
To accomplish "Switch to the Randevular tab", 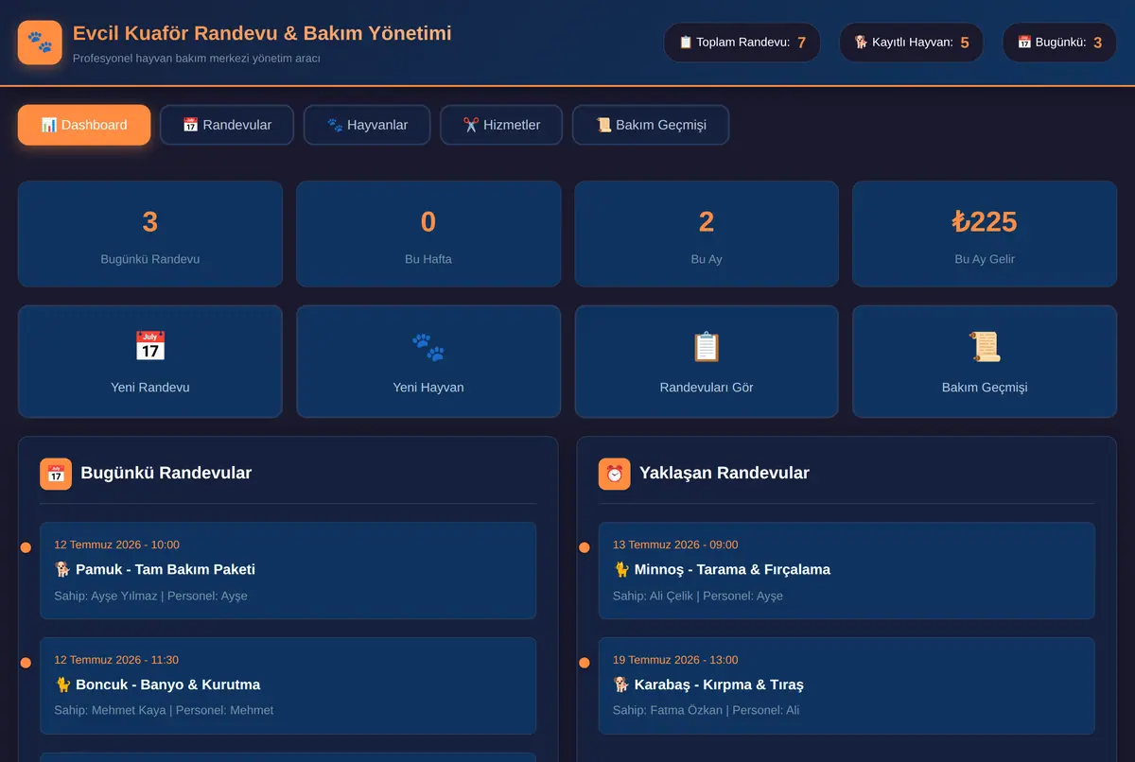I will click(x=227, y=125).
